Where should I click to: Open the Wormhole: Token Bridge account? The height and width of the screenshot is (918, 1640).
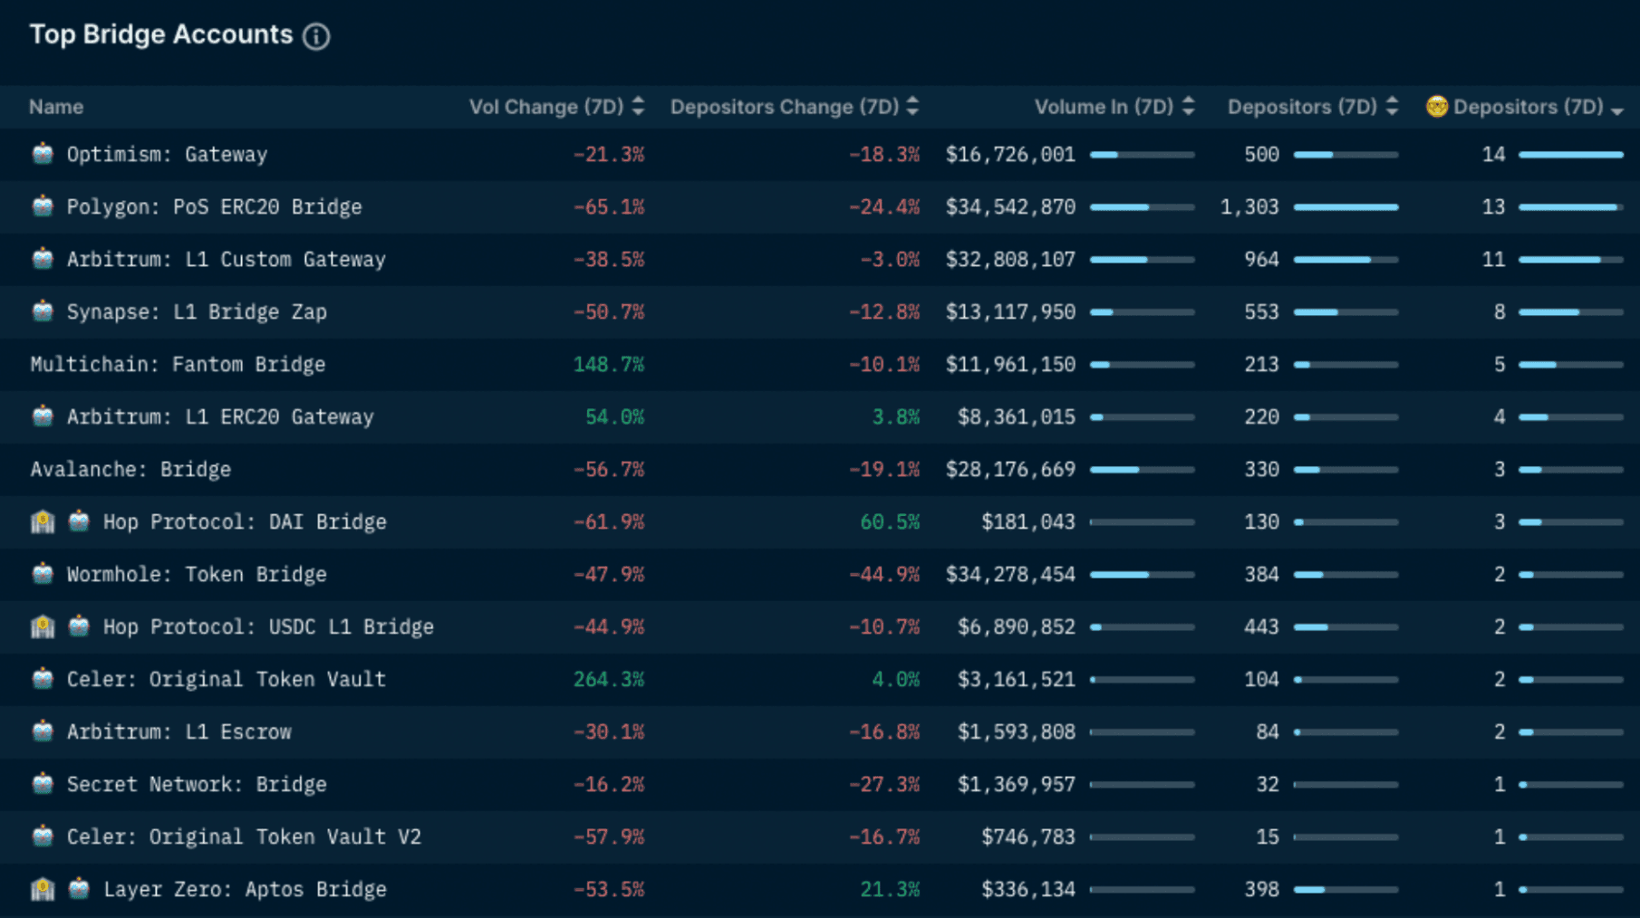197,575
